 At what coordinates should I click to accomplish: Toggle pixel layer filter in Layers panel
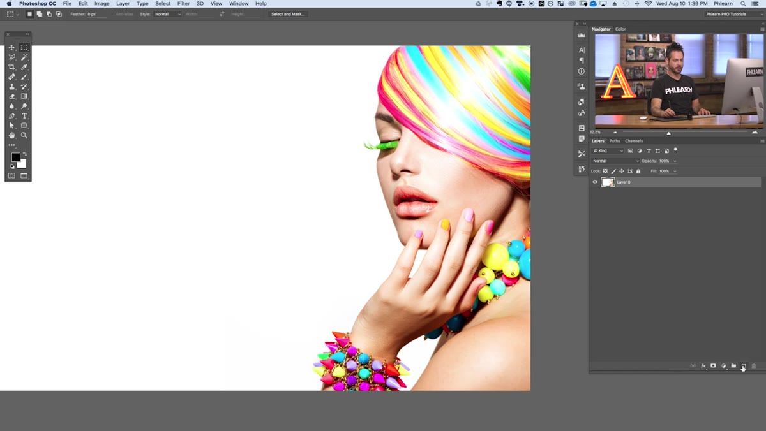[x=630, y=150]
